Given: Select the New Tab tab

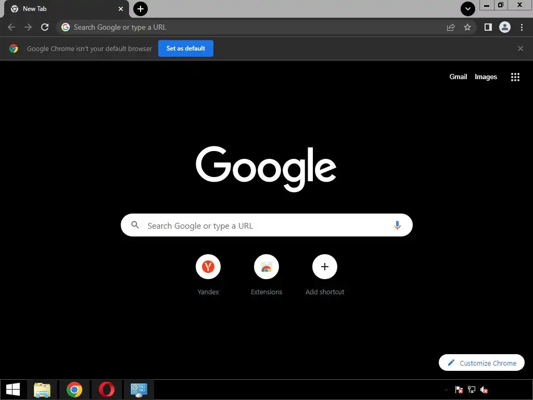Looking at the screenshot, I should point(66,9).
